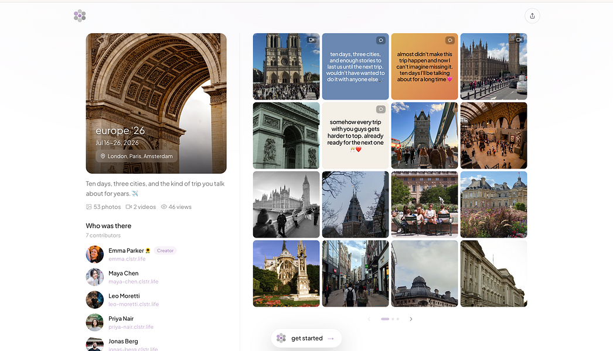
Task: Open the Notre-Dame cathedral video thumbnail
Action: tap(286, 66)
